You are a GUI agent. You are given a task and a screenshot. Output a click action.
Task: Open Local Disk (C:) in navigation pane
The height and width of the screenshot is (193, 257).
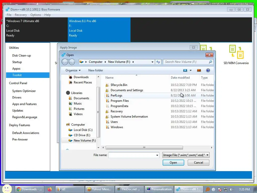[83, 130]
